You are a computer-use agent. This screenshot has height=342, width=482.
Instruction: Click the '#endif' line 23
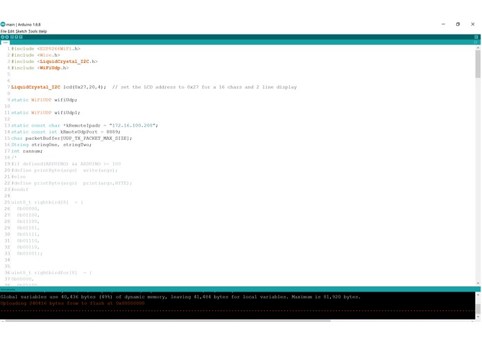pos(19,190)
